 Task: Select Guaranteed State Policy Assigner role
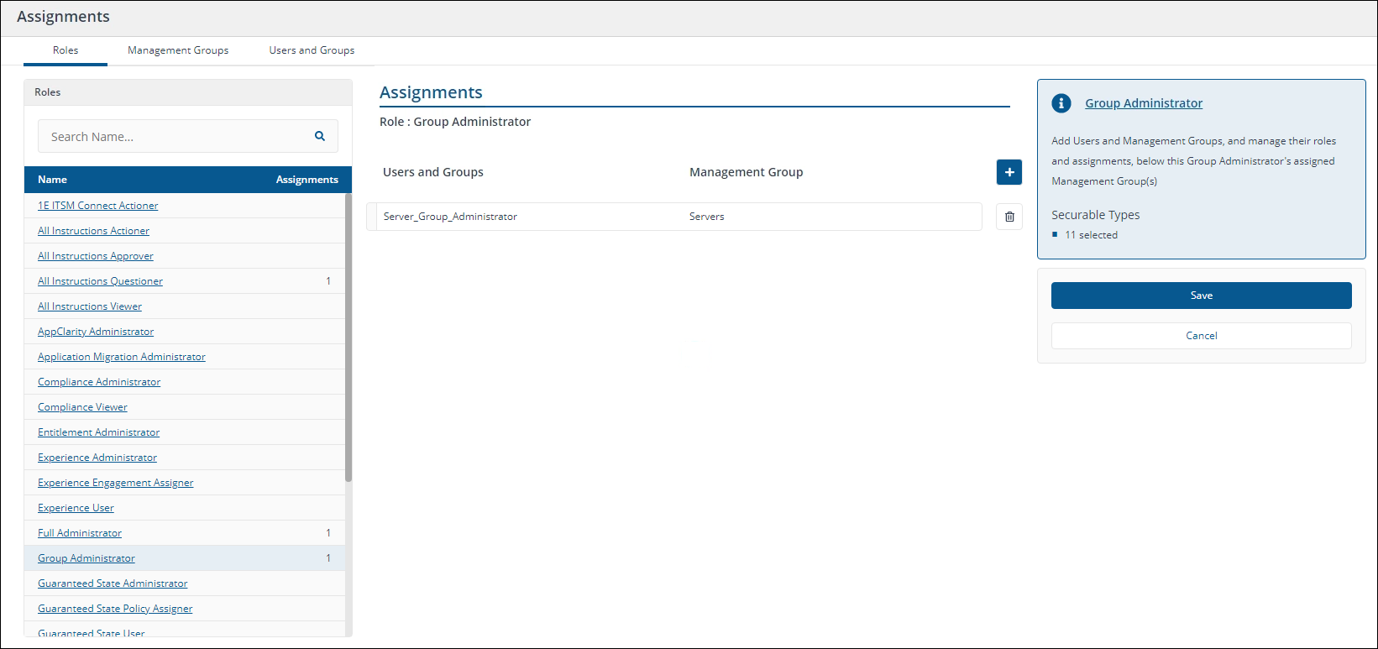coord(115,609)
